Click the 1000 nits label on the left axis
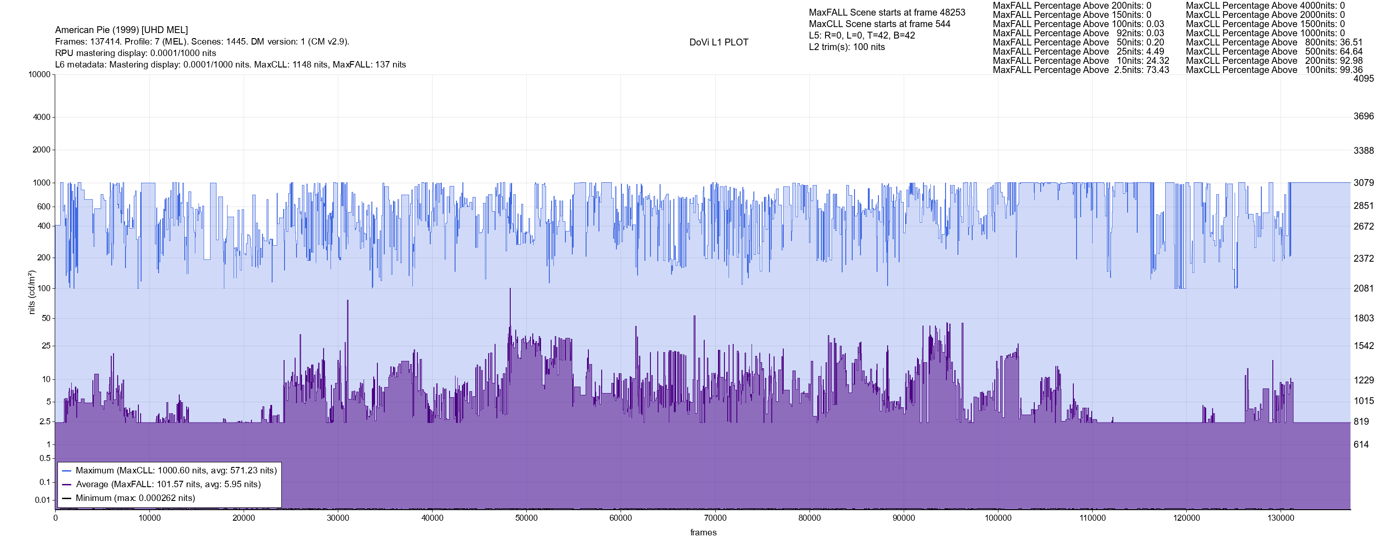This screenshot has width=1379, height=551. (41, 183)
